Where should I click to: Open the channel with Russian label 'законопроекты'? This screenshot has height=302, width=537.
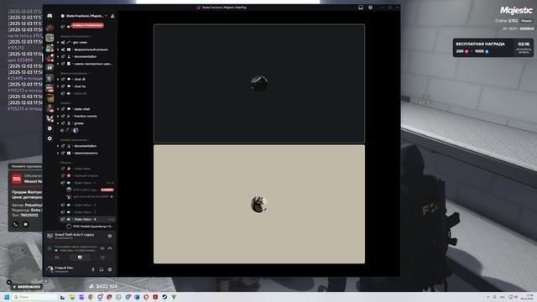pos(86,153)
